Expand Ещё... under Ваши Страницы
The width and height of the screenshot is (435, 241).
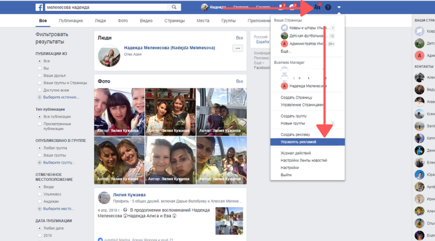coord(286,51)
